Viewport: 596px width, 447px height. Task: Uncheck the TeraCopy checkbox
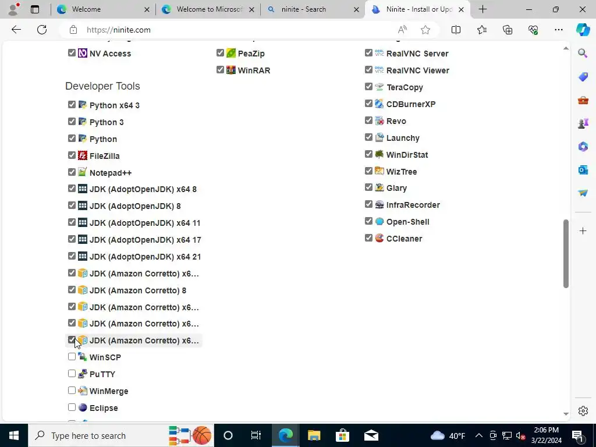tap(368, 87)
